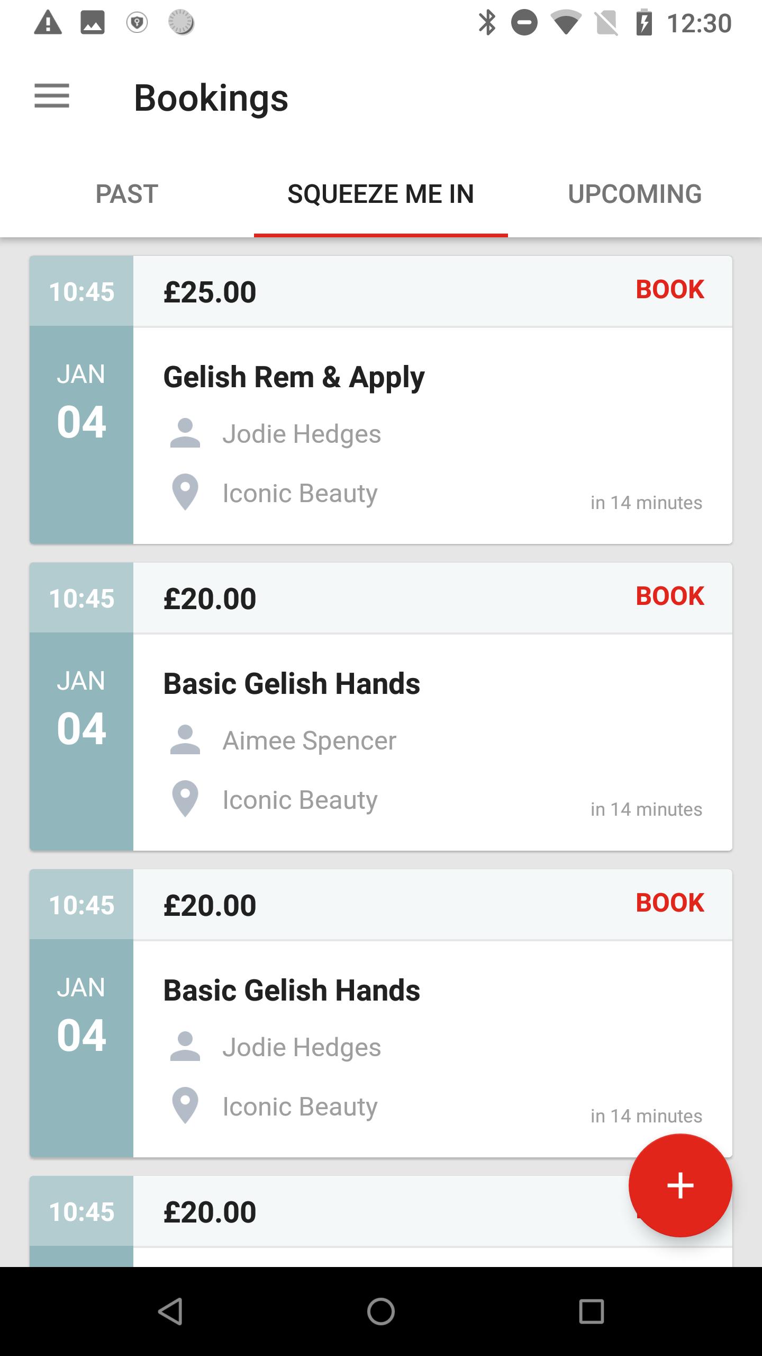Book the £25.00 Gelish Rem & Apply slot

tap(670, 290)
